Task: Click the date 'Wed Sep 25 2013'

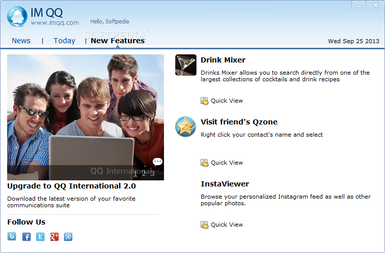Action: 353,41
